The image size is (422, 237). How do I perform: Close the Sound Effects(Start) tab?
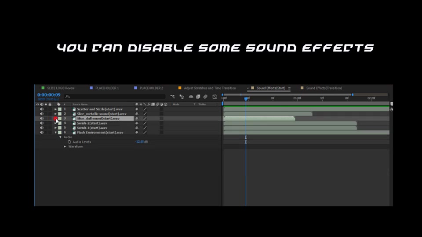point(247,88)
